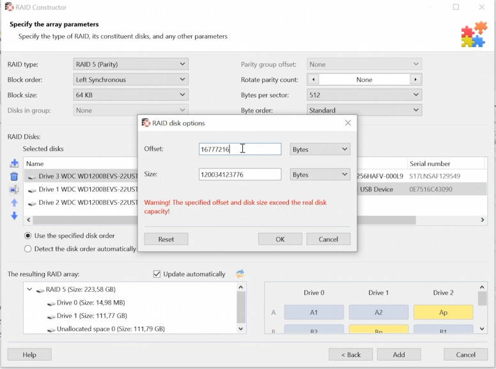Select Drive 2 WDC row in disk list
This screenshot has width=496, height=369.
click(x=81, y=202)
